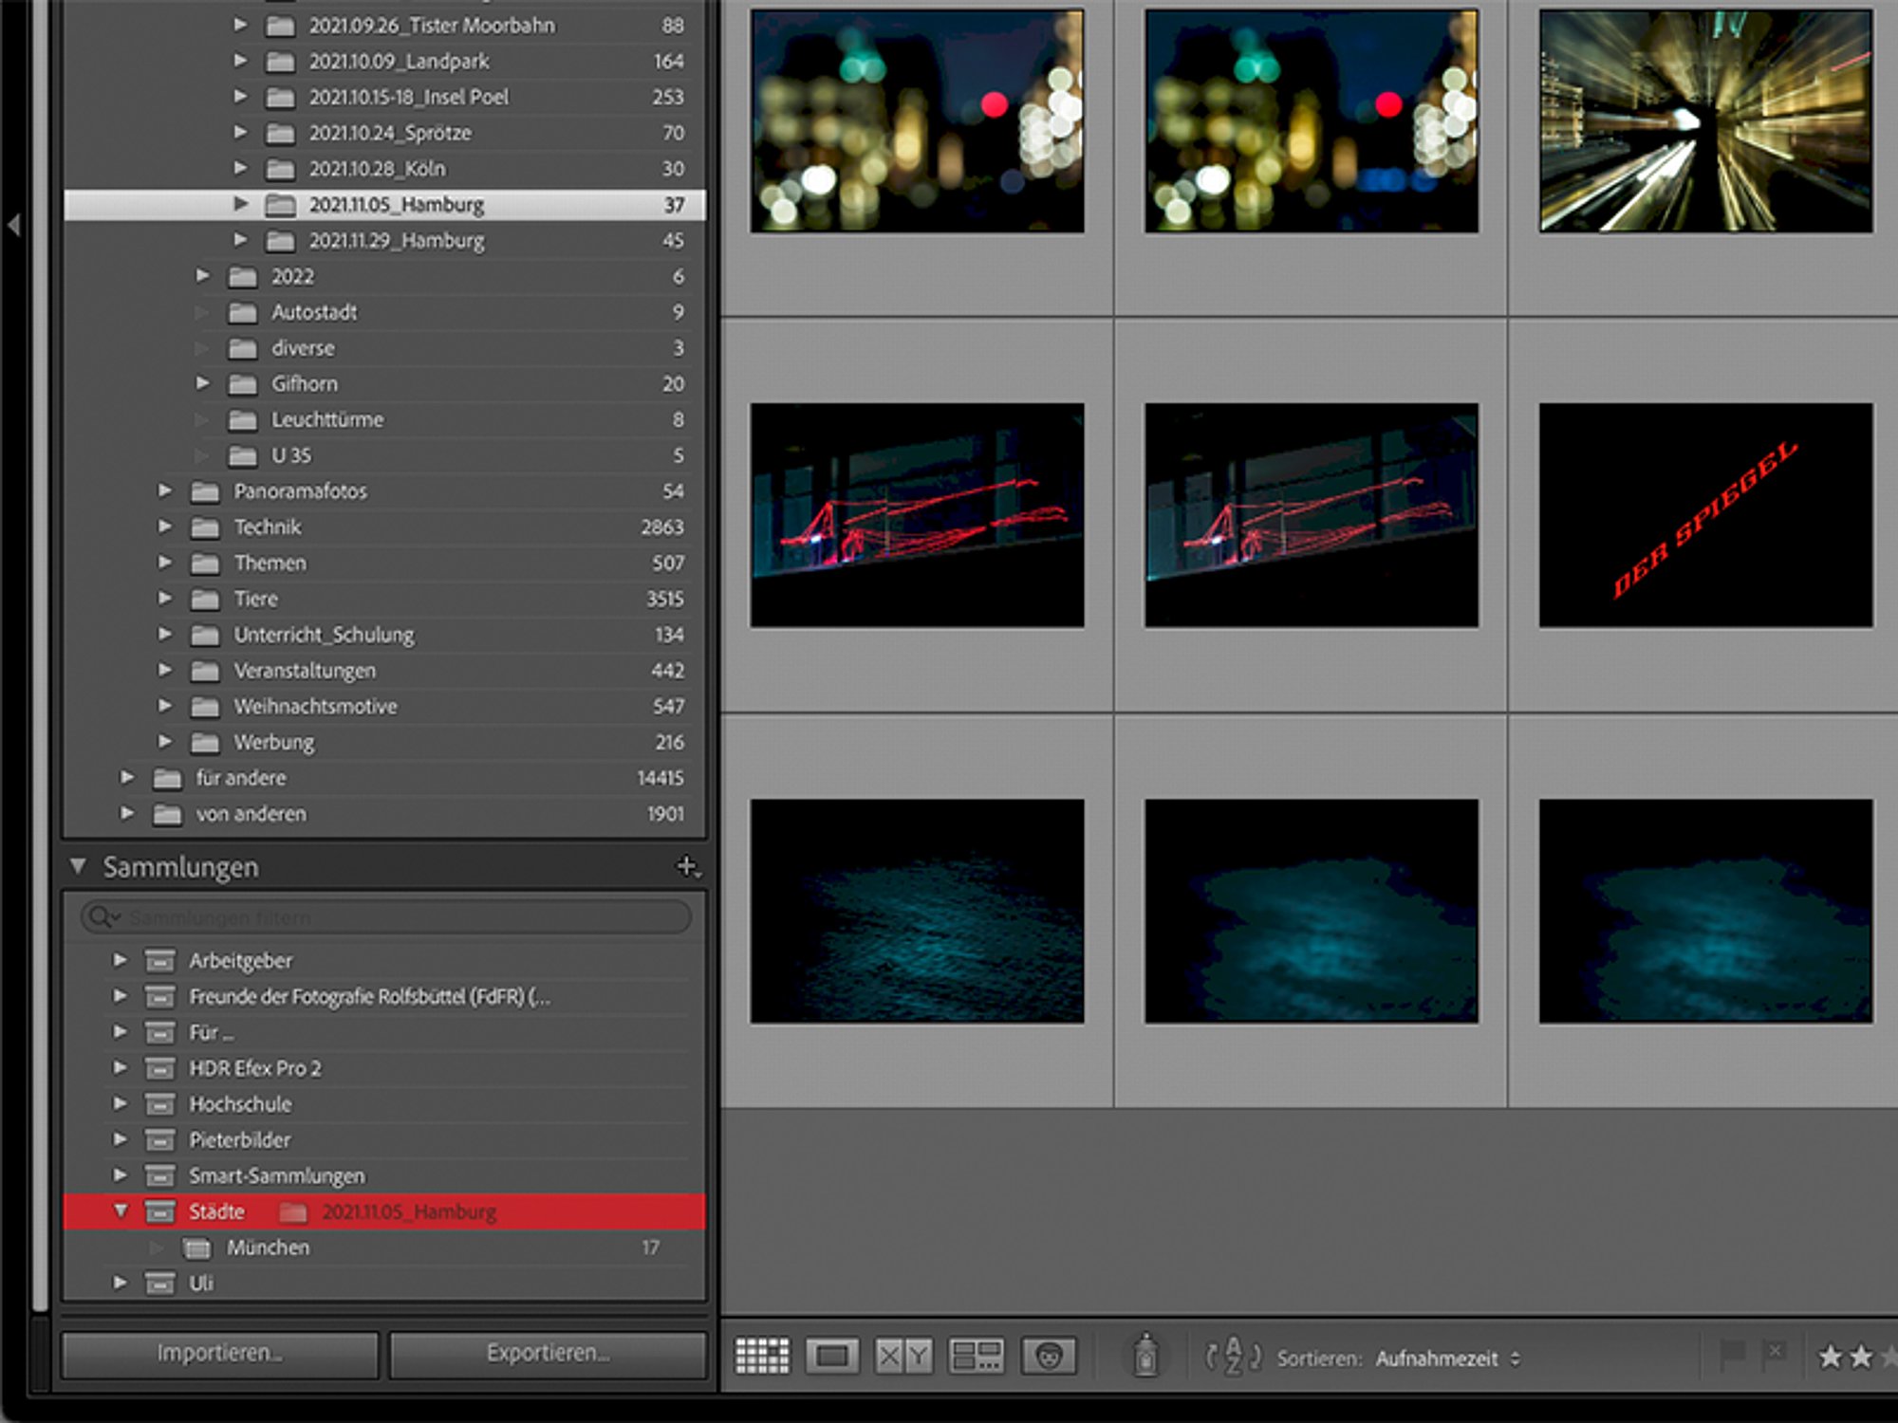Expand the 2021.11.29_Hamburg folder
The image size is (1898, 1423).
(x=241, y=239)
